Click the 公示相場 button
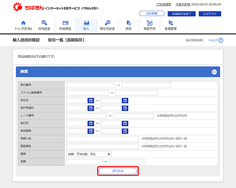 pyautogui.click(x=152, y=13)
